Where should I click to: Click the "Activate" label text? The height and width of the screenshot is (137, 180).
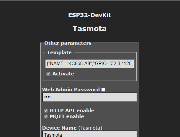tap(63, 74)
